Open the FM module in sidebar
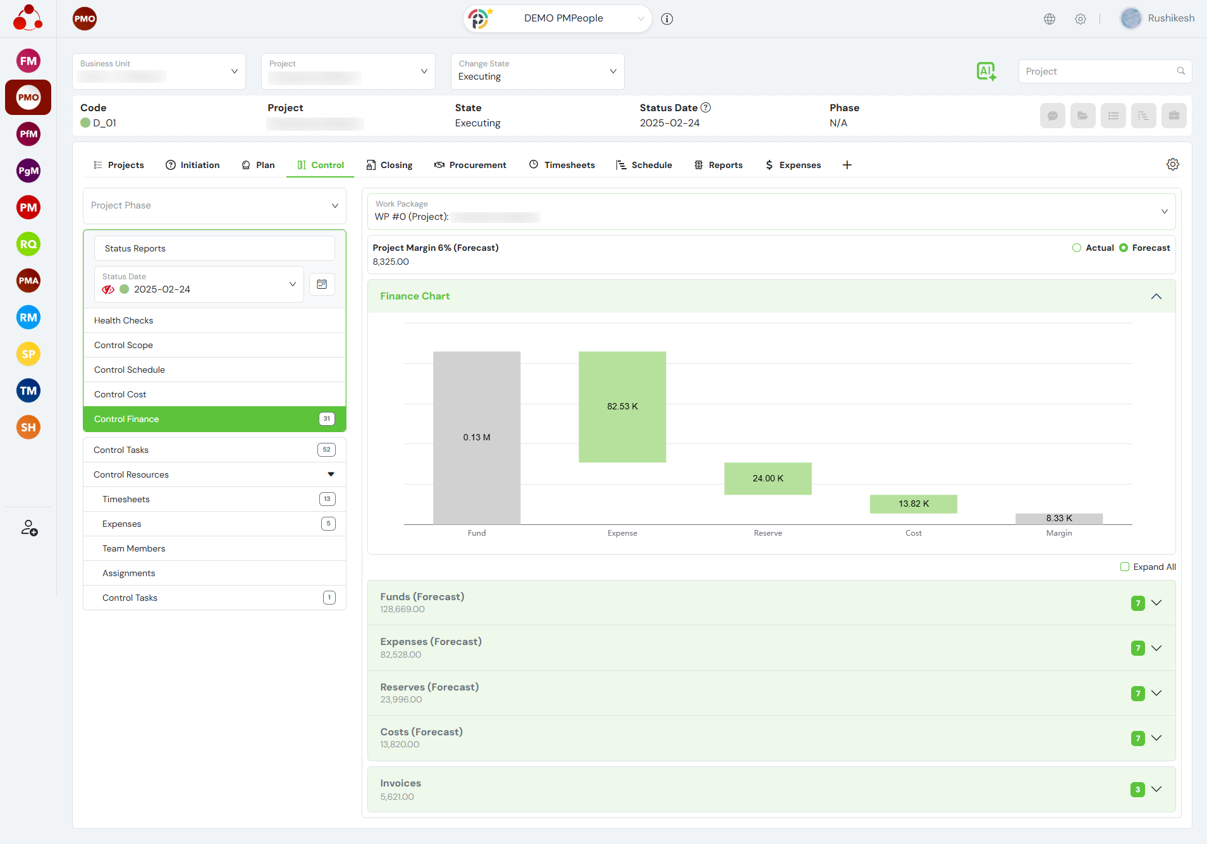This screenshot has width=1207, height=844. click(x=28, y=61)
